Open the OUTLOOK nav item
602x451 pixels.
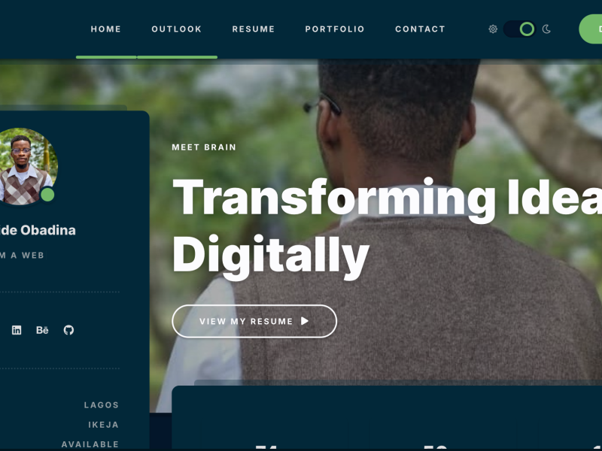(177, 29)
